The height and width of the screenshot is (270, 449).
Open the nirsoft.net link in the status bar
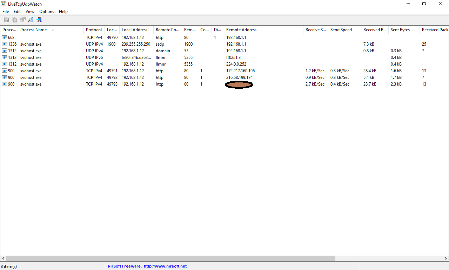point(165,266)
